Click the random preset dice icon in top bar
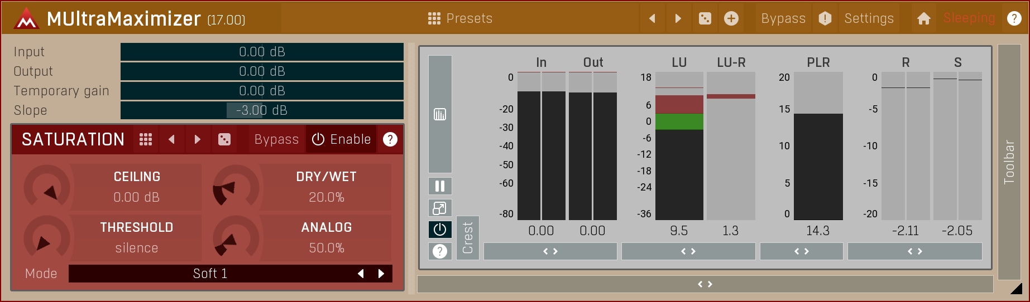Viewport: 1030px width, 302px height. 705,18
